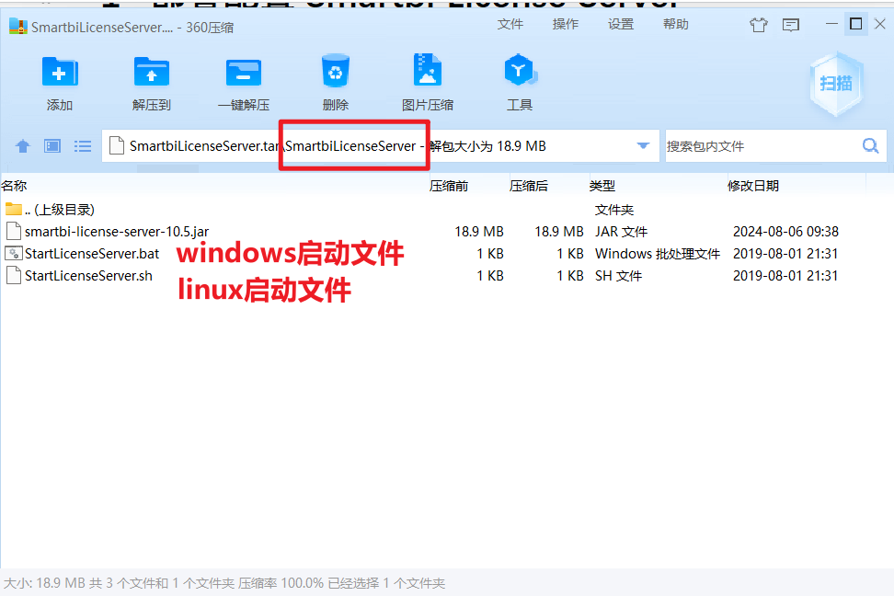The image size is (894, 596).
Task: Click the status bar summary text
Action: pyautogui.click(x=224, y=583)
